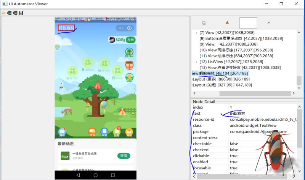Click the blue 通知 notification icon
The width and height of the screenshot is (305, 180).
62,132
